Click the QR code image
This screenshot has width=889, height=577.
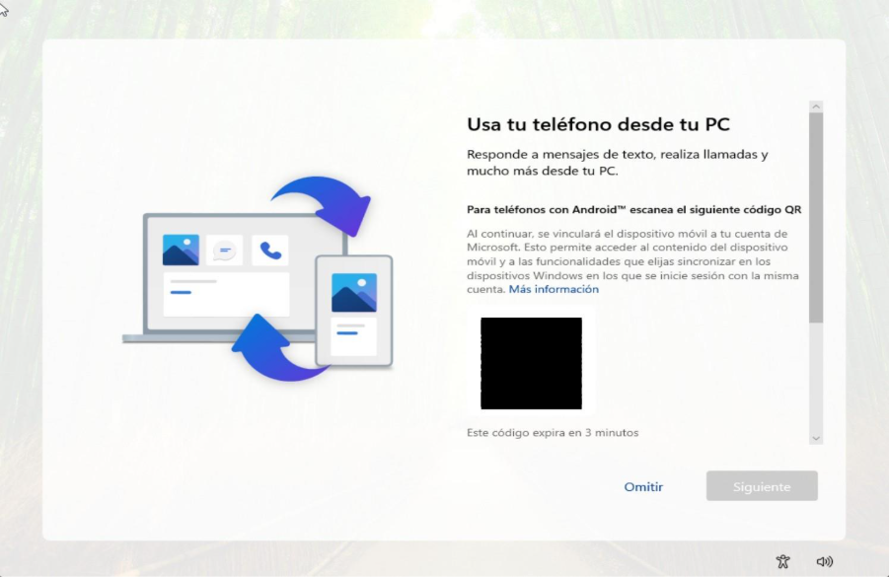(531, 363)
